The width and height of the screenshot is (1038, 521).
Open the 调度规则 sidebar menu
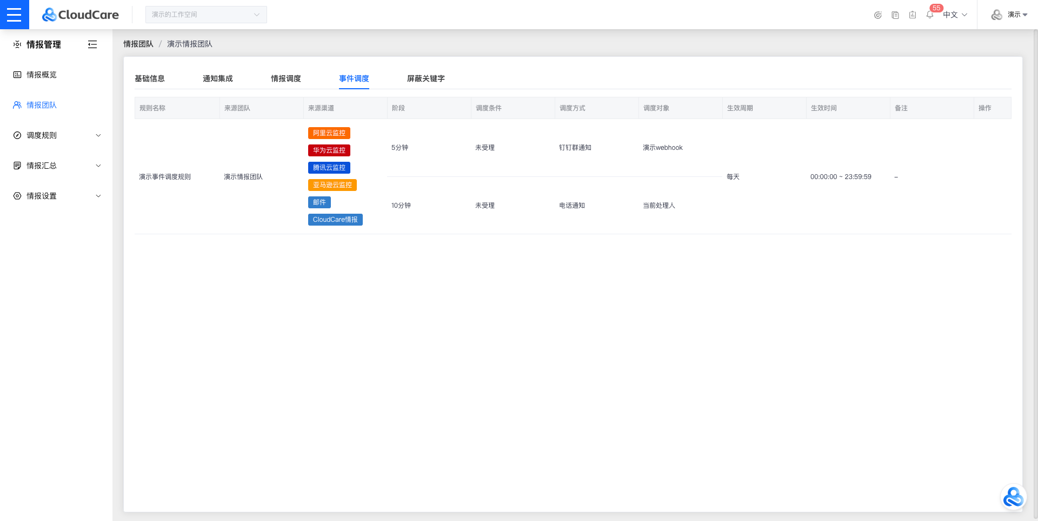tap(56, 135)
